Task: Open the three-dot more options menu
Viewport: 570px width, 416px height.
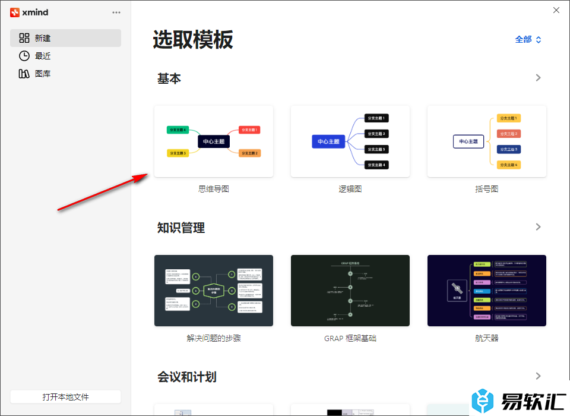Action: pyautogui.click(x=116, y=12)
